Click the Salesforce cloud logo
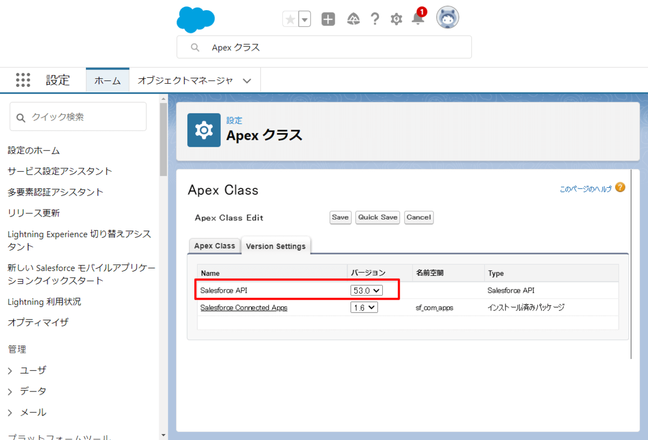 [x=195, y=19]
